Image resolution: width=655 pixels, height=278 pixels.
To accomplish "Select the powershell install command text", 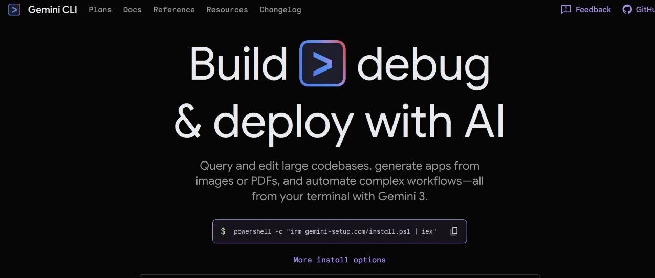I will [335, 231].
